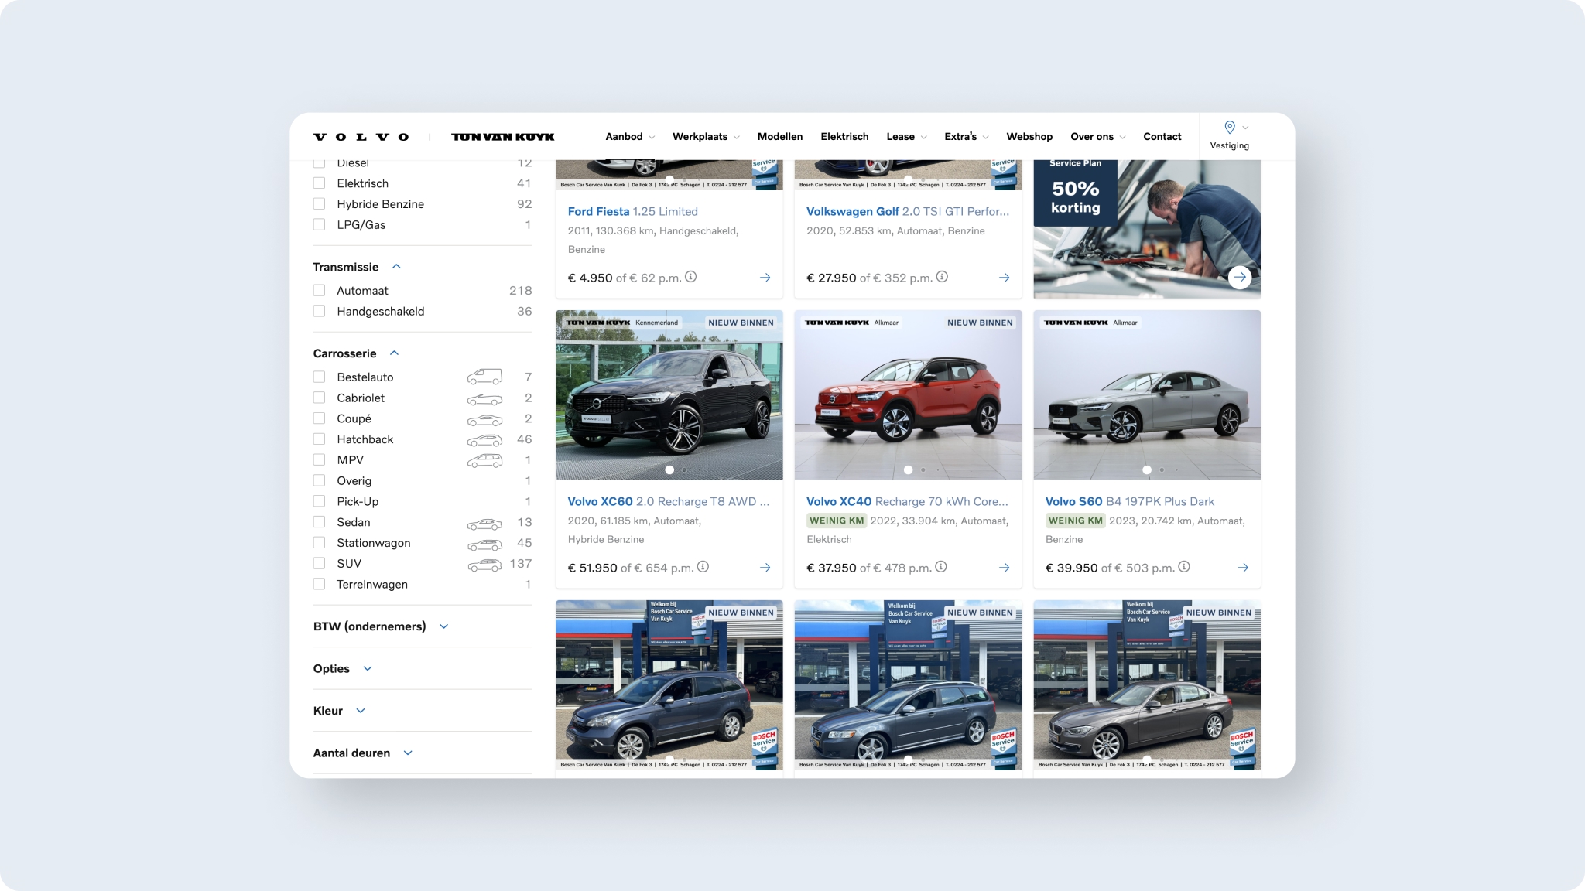Click info icon beside Volvo XC60 monthly price
Viewport: 1585px width, 891px height.
(703, 567)
